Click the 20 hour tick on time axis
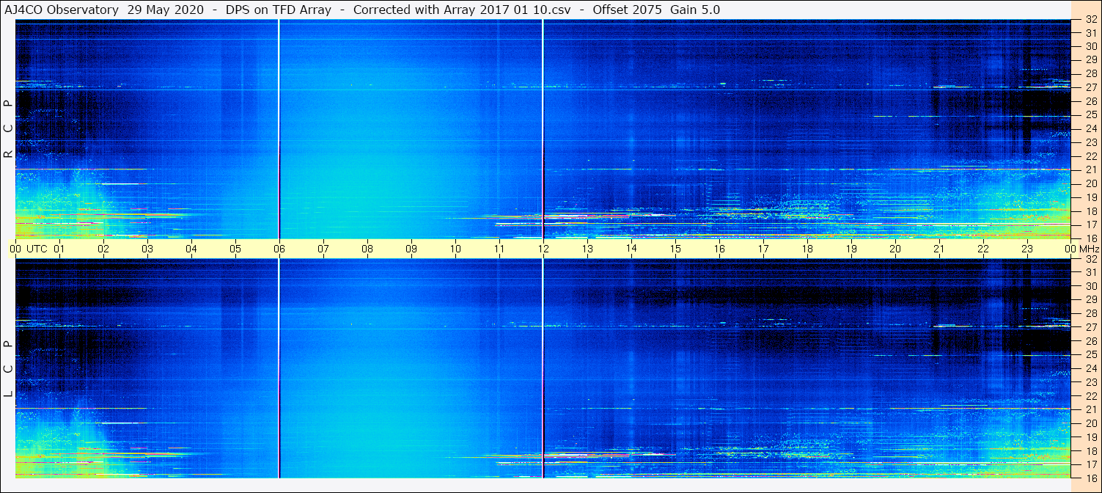1102x493 pixels. 895,249
